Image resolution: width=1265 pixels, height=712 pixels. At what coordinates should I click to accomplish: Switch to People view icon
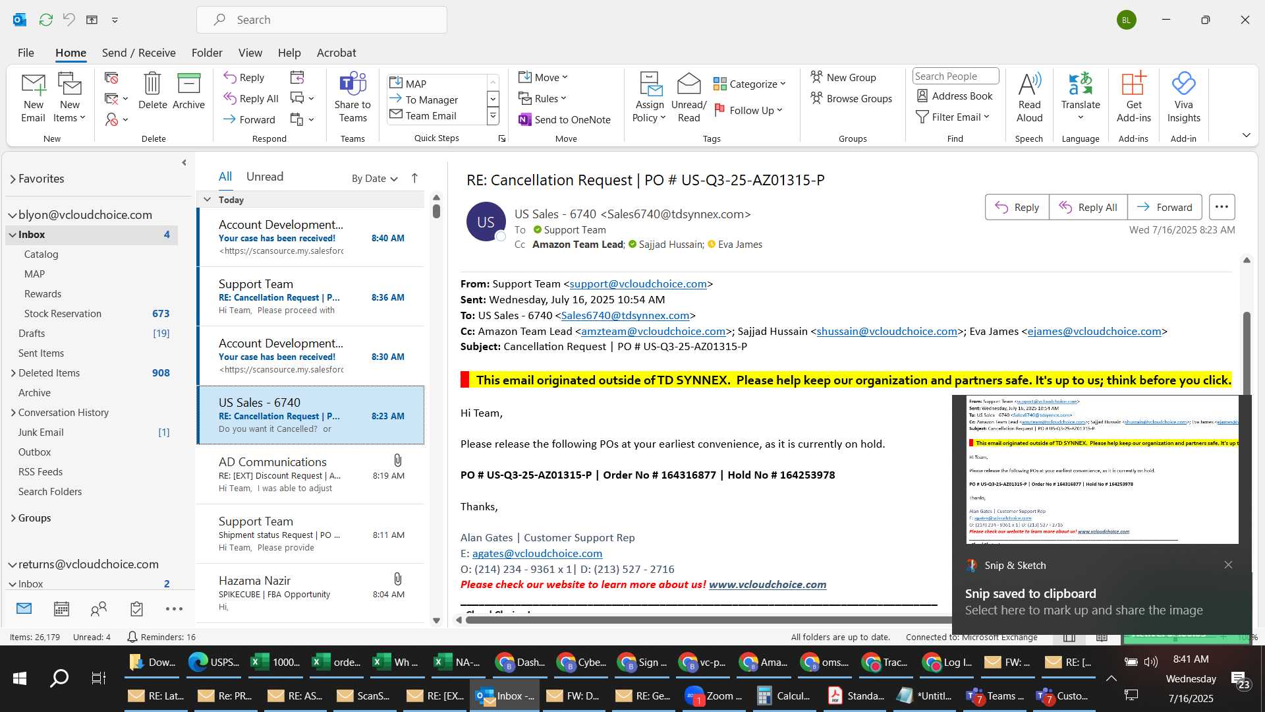(x=99, y=608)
